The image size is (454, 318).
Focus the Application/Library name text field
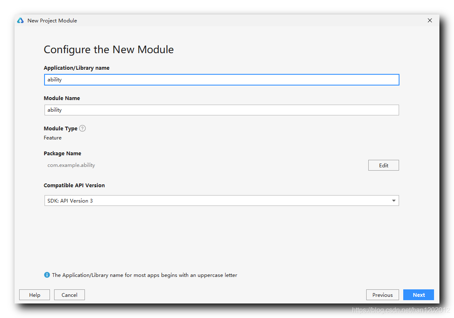[221, 80]
